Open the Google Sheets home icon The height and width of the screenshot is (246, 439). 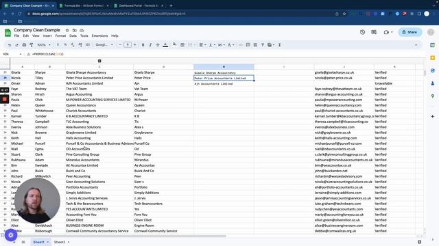click(x=8, y=33)
